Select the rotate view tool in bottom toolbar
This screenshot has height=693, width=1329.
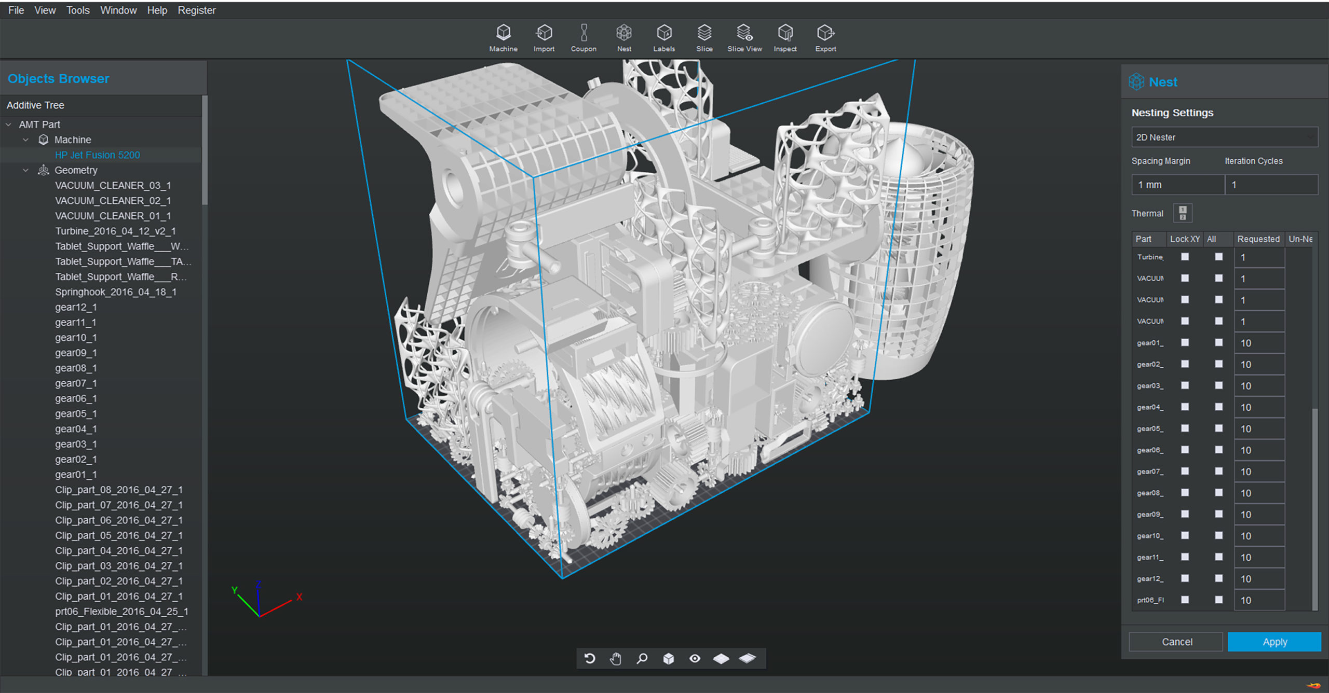tap(590, 659)
